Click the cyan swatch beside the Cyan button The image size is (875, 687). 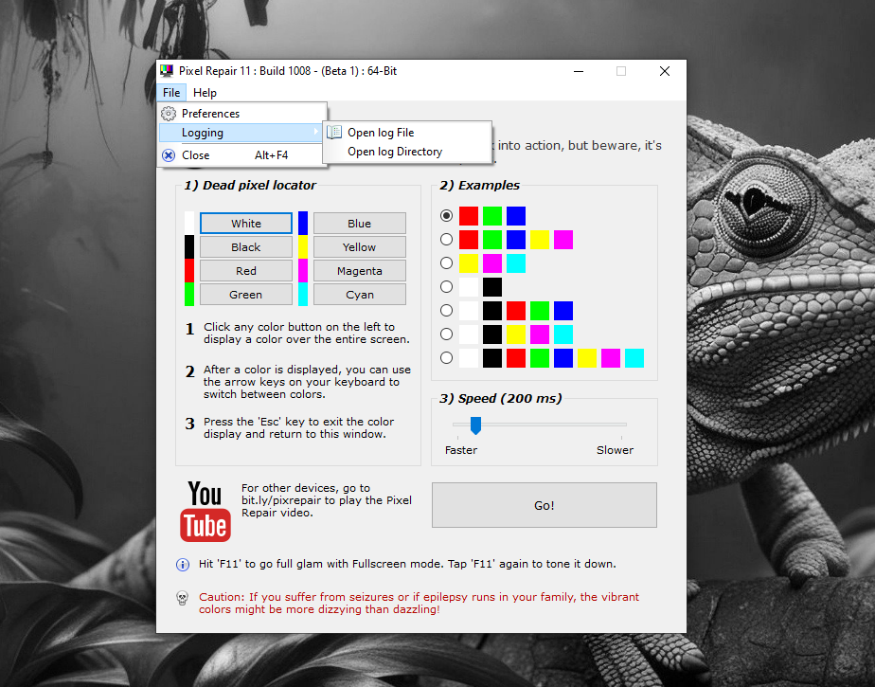[x=303, y=295]
